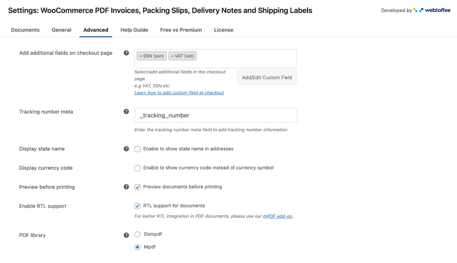Screen dimensions: 457x263
Task: Open help tooltip for PDF library
Action: pos(126,235)
